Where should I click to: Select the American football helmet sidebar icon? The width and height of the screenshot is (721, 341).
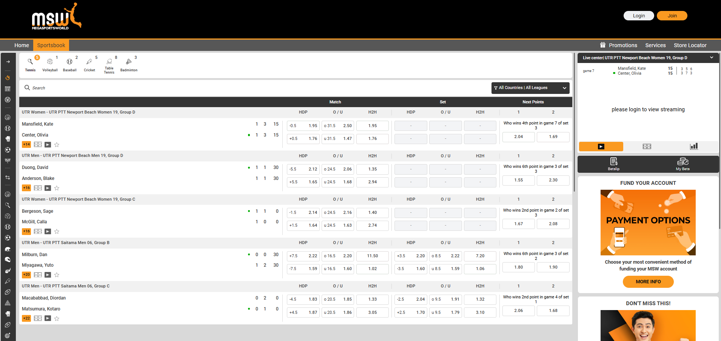click(8, 249)
